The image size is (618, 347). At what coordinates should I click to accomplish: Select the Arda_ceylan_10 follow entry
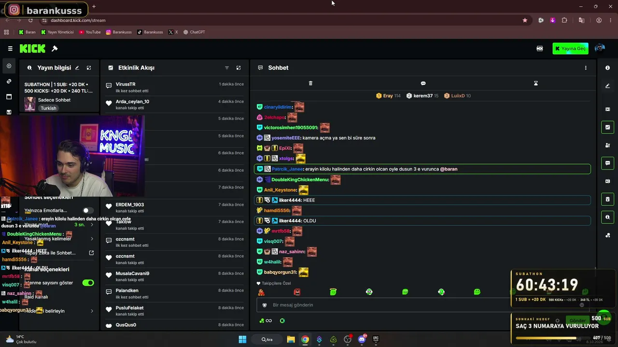pos(175,104)
